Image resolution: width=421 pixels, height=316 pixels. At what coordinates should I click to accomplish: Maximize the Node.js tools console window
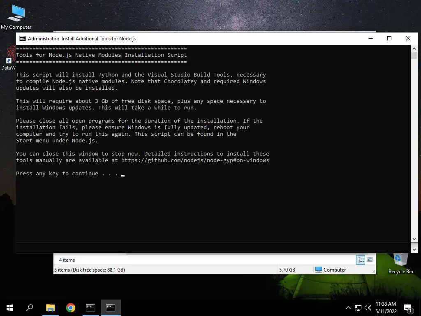coord(389,38)
